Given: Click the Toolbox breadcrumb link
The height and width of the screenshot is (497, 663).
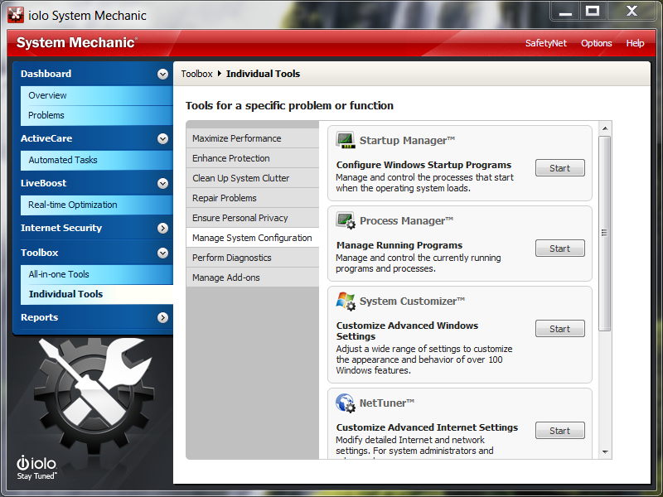Looking at the screenshot, I should point(196,73).
